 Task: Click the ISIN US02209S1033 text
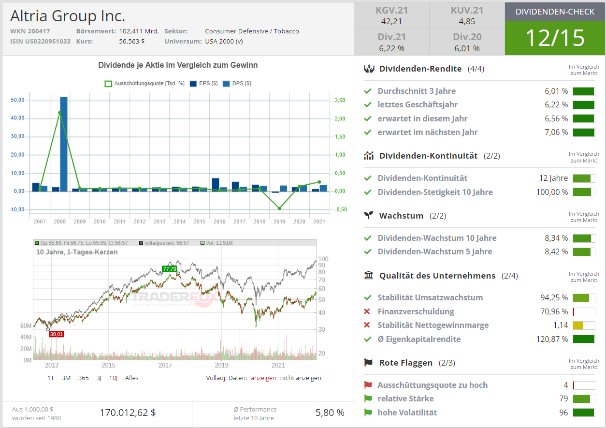40,41
